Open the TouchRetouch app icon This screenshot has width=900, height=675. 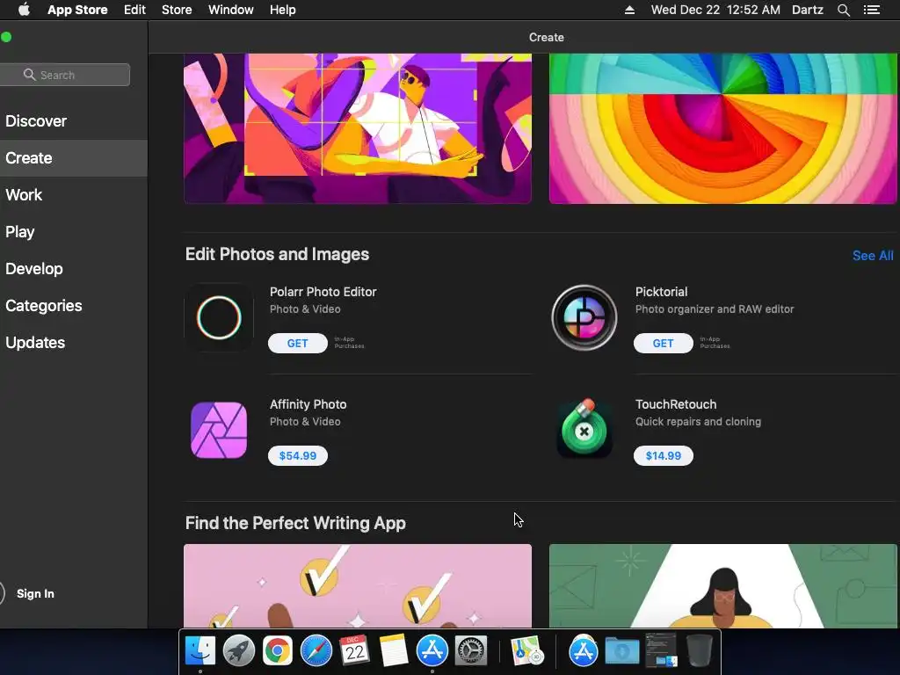click(584, 429)
